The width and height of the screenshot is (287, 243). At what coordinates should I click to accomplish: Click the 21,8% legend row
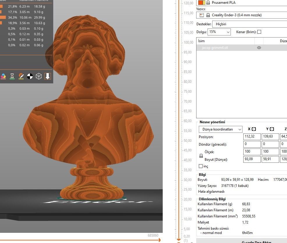[x=22, y=6]
